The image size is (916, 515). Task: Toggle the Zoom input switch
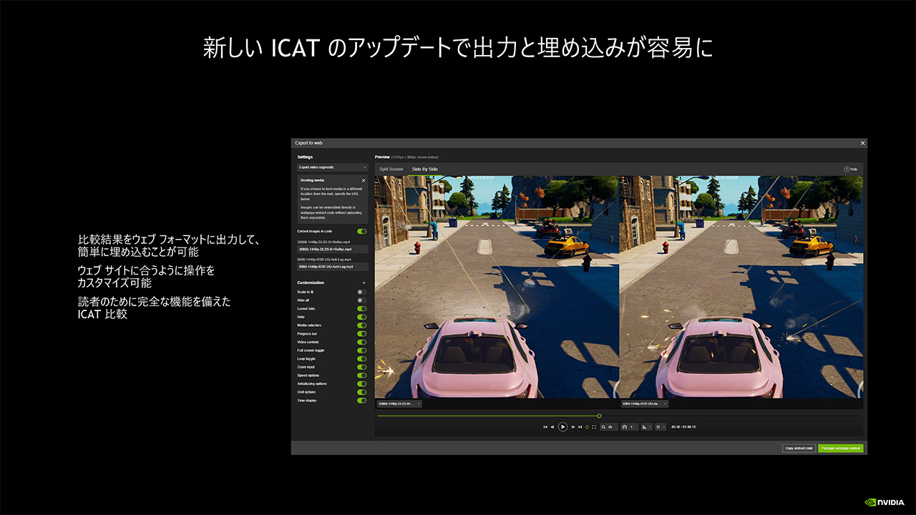[x=362, y=367]
